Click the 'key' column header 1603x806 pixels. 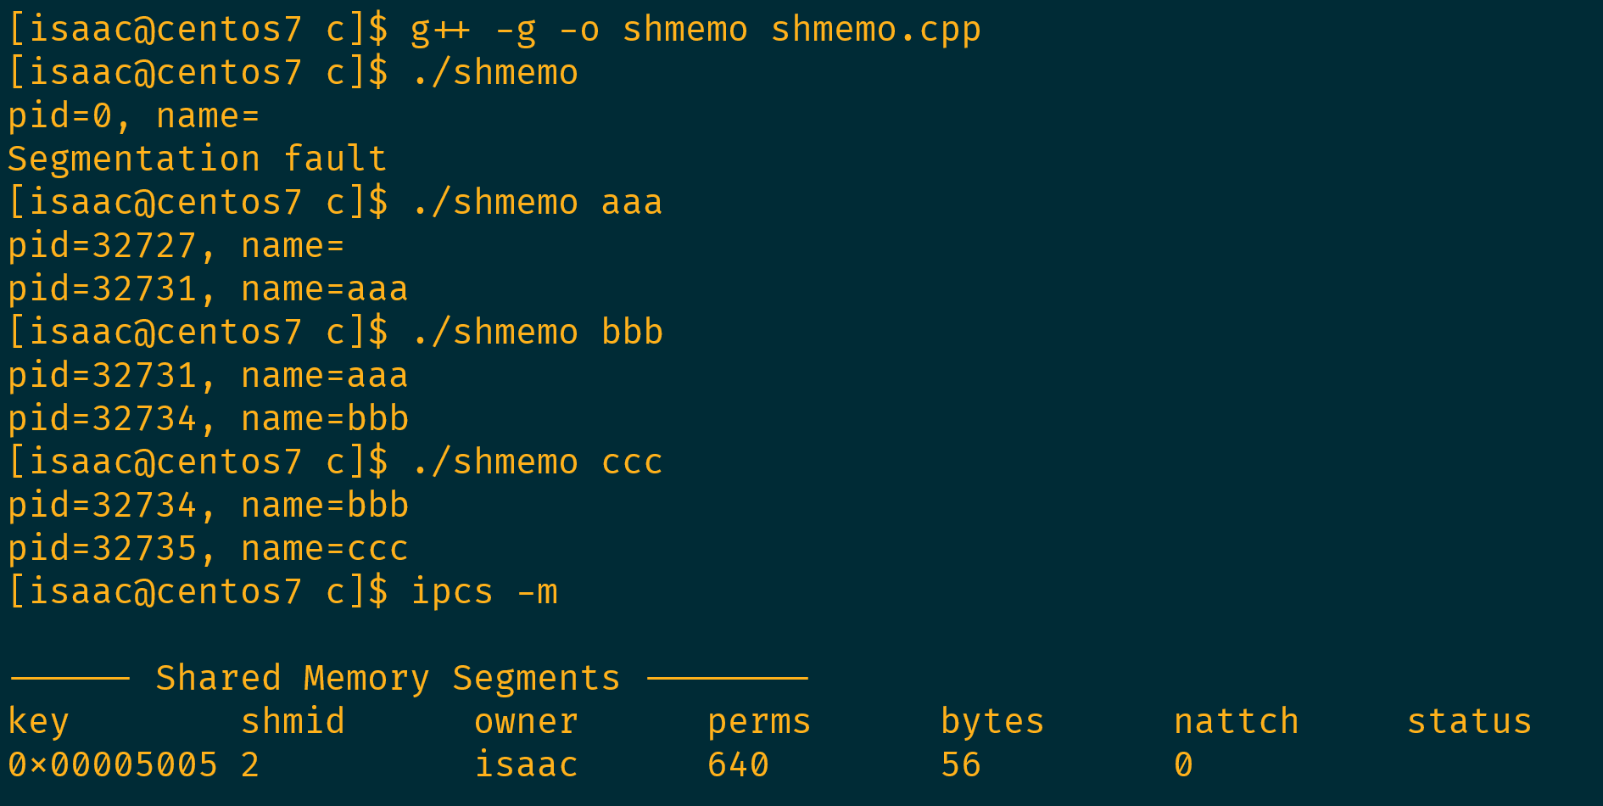tap(38, 722)
